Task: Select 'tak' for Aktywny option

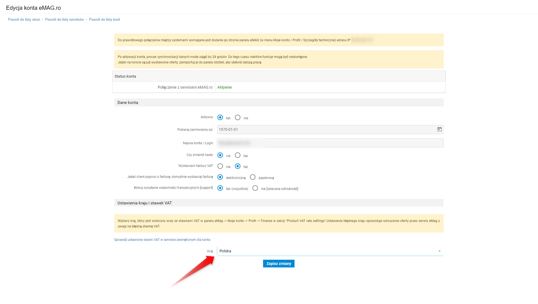Action: point(220,118)
